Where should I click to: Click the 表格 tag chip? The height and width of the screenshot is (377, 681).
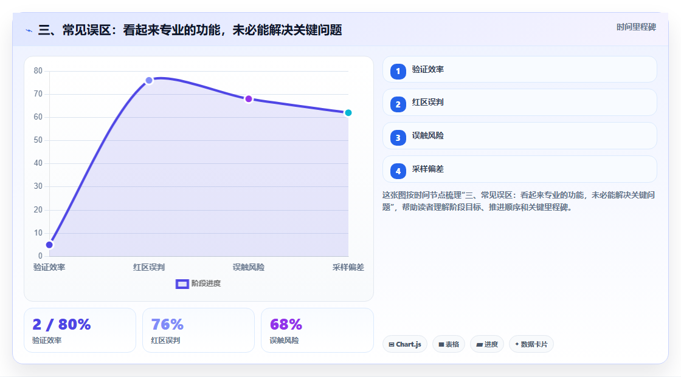(x=449, y=344)
